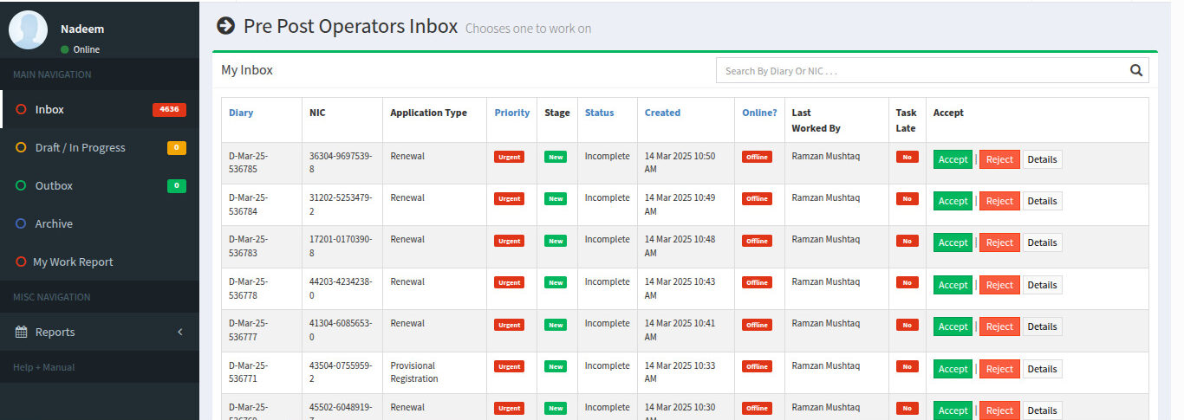
Task: Sort table by Status column
Action: click(599, 113)
